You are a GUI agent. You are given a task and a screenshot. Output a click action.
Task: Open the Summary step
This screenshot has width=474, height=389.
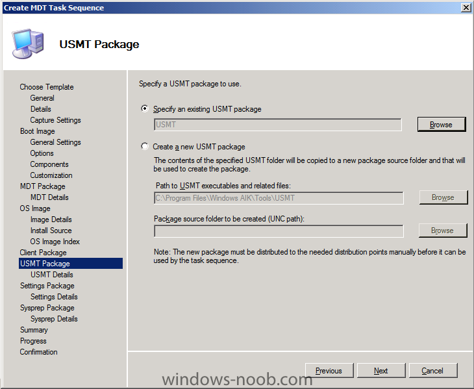pyautogui.click(x=34, y=330)
